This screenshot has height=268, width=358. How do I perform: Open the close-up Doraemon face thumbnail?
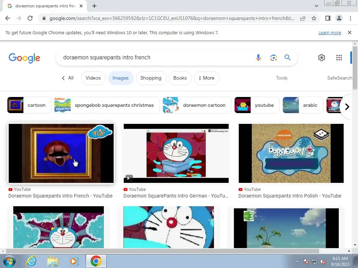[169, 227]
